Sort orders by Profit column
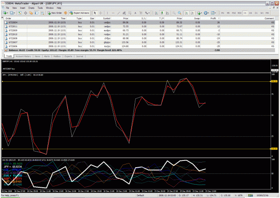Screen dimensions: 280x198 pyautogui.click(x=211, y=18)
